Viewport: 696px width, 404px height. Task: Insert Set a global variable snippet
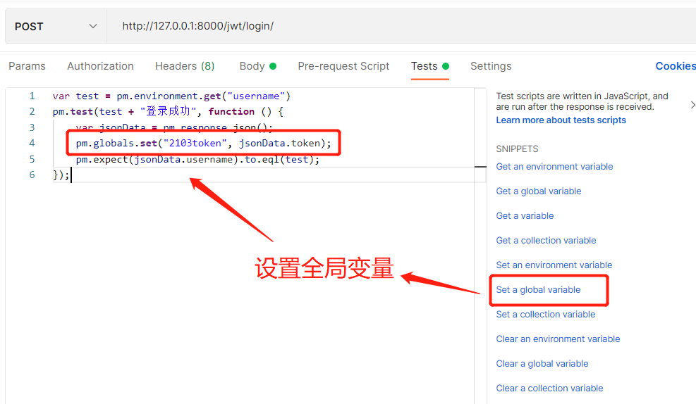pyautogui.click(x=538, y=290)
